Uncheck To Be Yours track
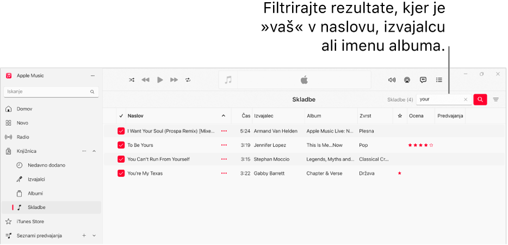This screenshot has width=508, height=245. [121, 145]
